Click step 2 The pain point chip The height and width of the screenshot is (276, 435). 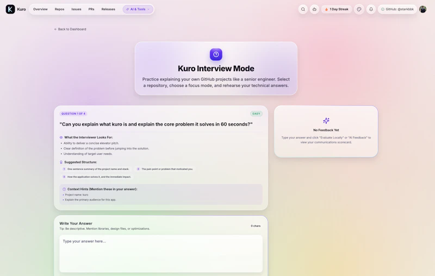[165, 169]
